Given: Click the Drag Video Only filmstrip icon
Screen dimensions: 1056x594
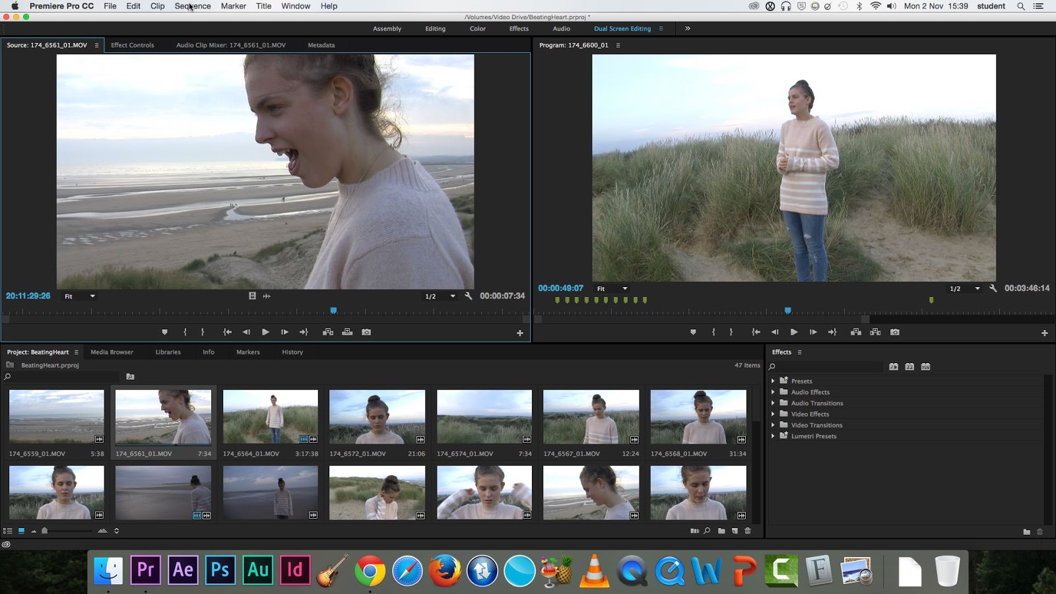Looking at the screenshot, I should [x=252, y=296].
